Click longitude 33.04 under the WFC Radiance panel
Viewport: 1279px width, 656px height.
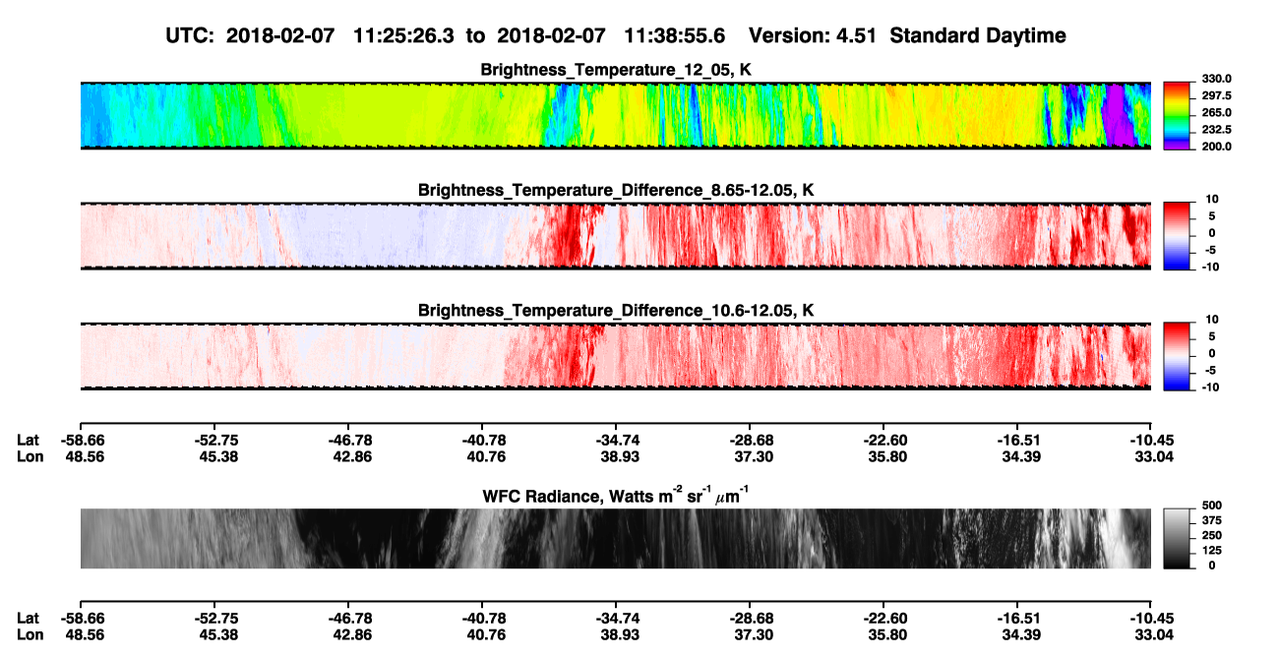pos(1154,634)
